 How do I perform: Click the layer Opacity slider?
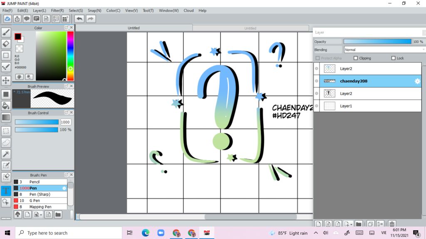(377, 41)
